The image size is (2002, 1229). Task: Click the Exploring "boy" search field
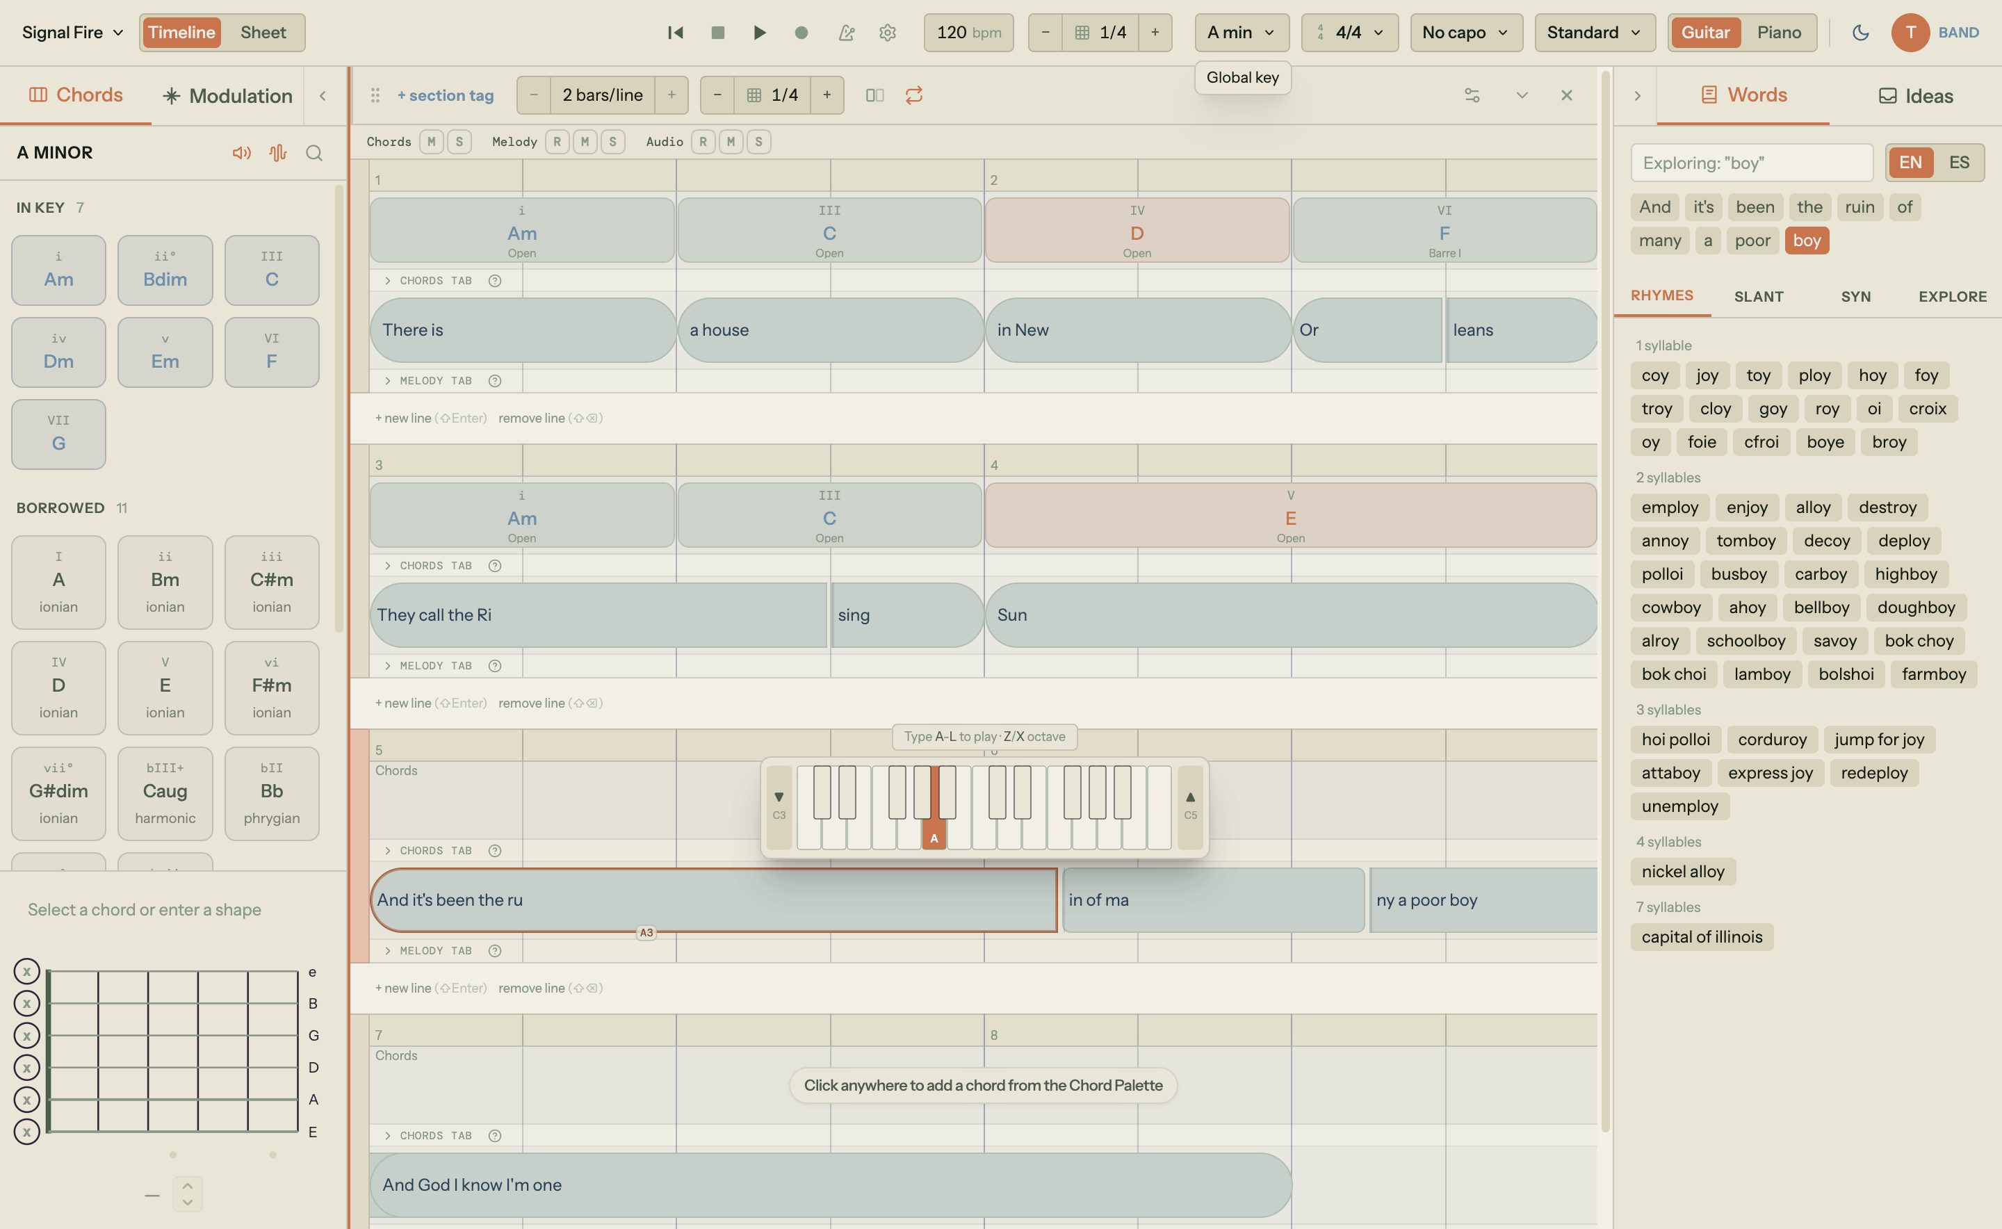point(1752,163)
